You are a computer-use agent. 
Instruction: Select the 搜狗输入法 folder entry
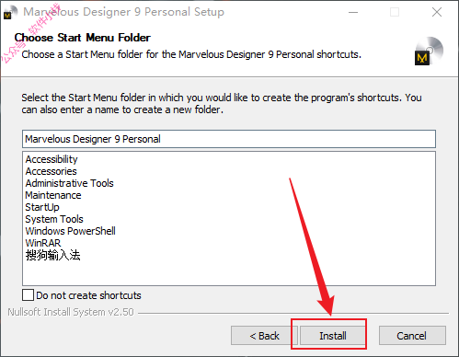click(x=52, y=255)
